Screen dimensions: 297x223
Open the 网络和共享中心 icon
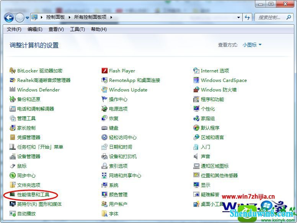(x=104, y=175)
